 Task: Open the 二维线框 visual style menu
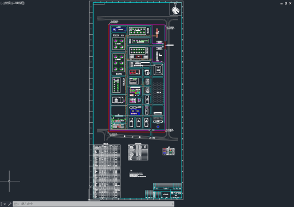pos(18,3)
